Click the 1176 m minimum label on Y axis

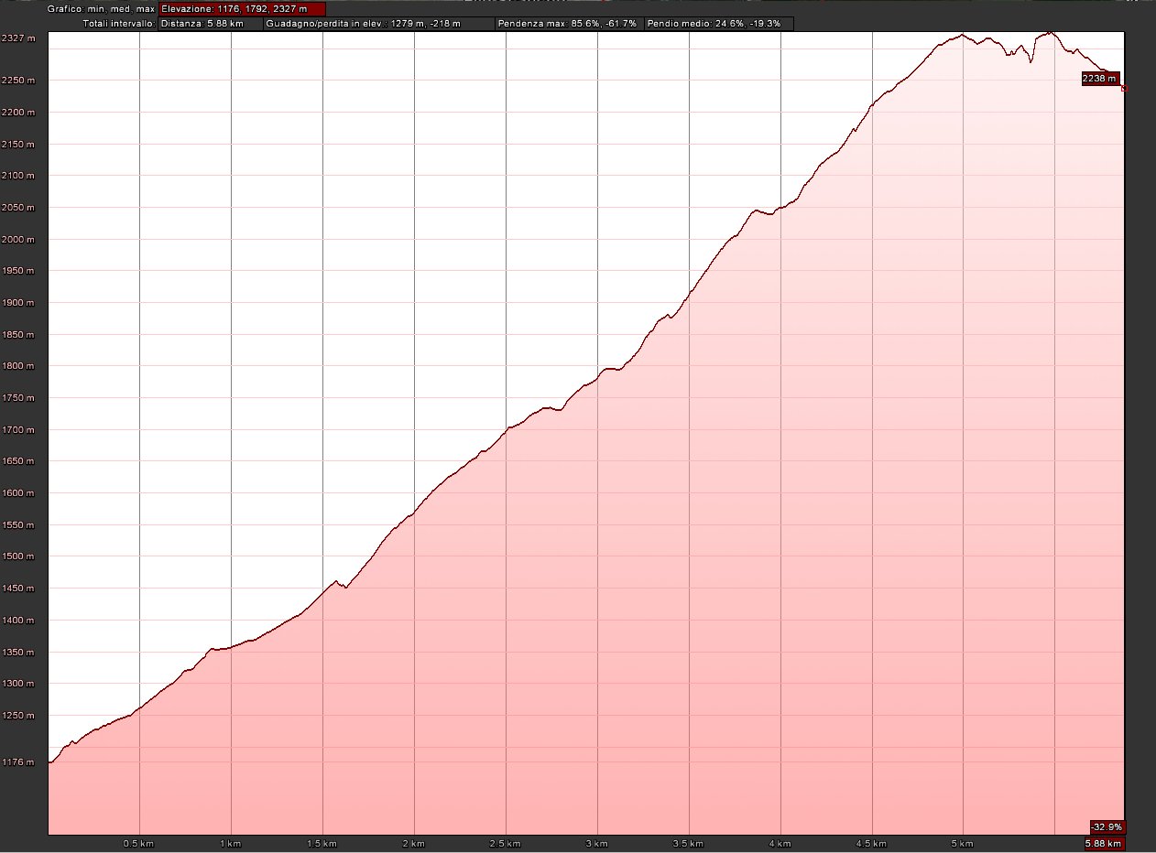pyautogui.click(x=18, y=761)
